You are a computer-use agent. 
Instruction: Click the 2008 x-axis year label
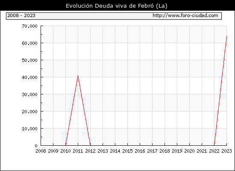tap(41, 151)
